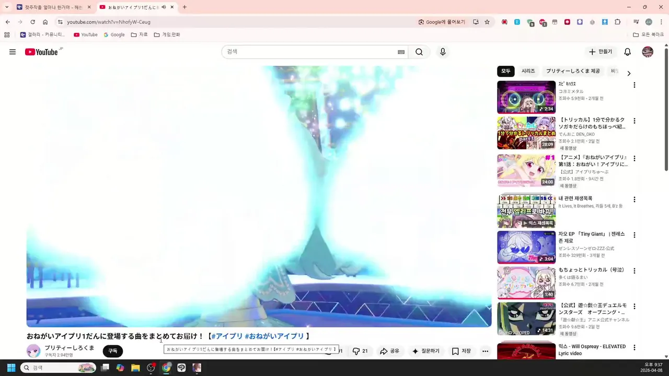The image size is (669, 376).
Task: Open the Windows Start menu
Action: tap(11, 368)
